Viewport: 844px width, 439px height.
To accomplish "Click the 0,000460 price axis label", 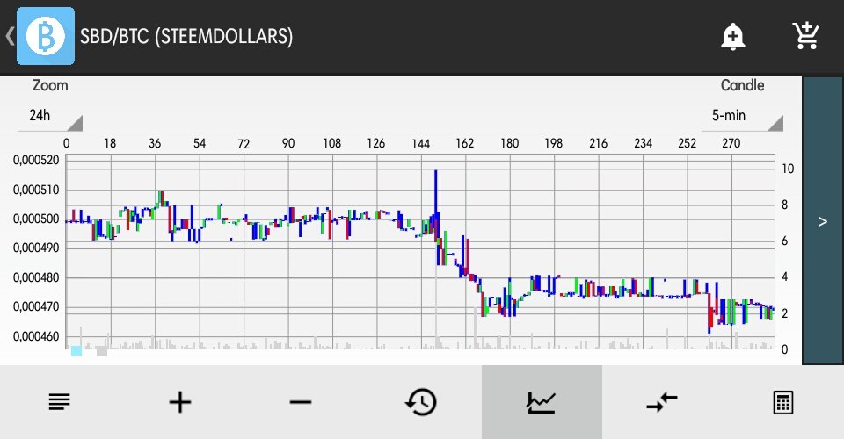I will tap(36, 337).
